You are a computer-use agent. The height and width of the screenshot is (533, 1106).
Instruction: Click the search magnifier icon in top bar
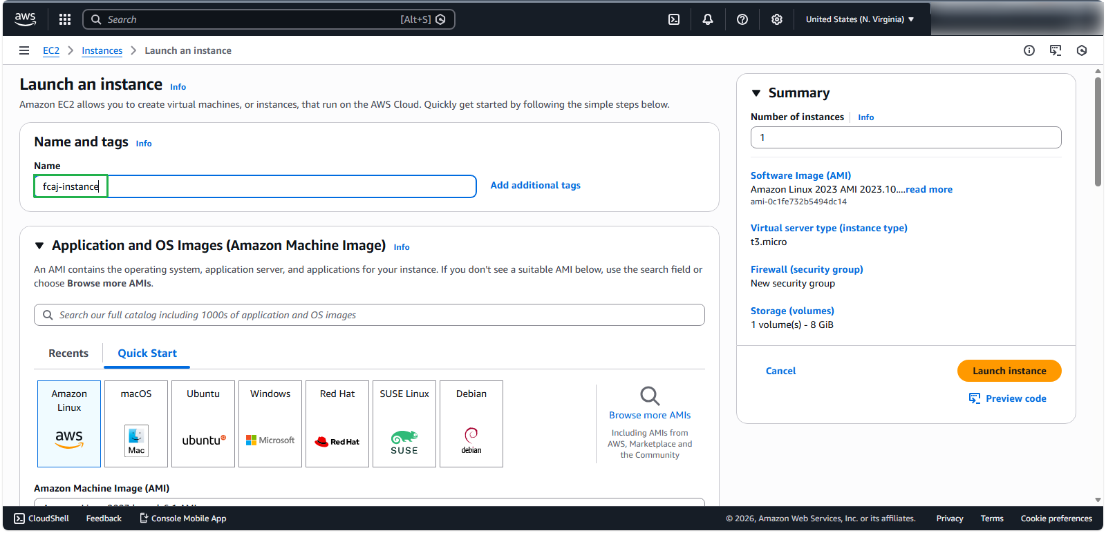[96, 19]
